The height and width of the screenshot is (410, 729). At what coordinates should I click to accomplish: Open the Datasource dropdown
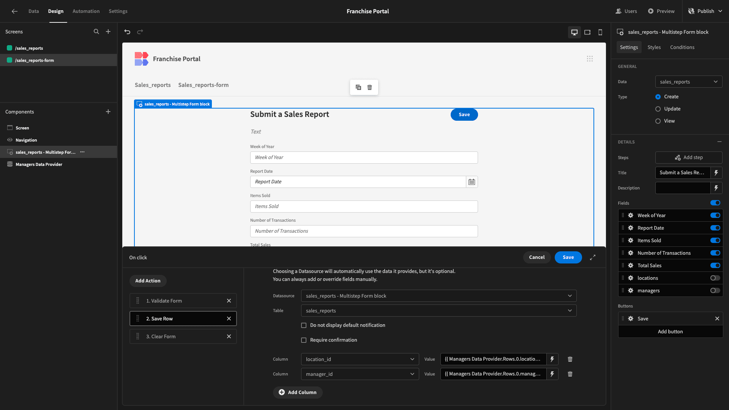[439, 296]
